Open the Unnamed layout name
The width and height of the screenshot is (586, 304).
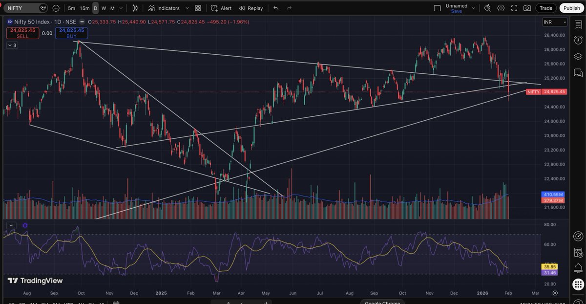point(457,6)
